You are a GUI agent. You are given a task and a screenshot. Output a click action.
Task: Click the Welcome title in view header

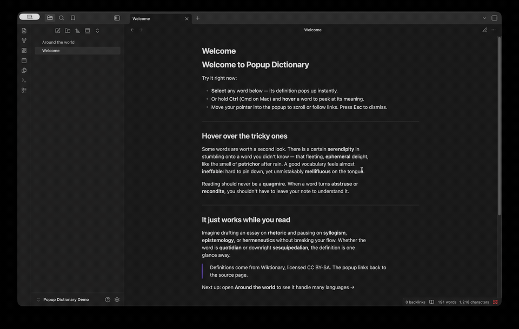click(313, 30)
